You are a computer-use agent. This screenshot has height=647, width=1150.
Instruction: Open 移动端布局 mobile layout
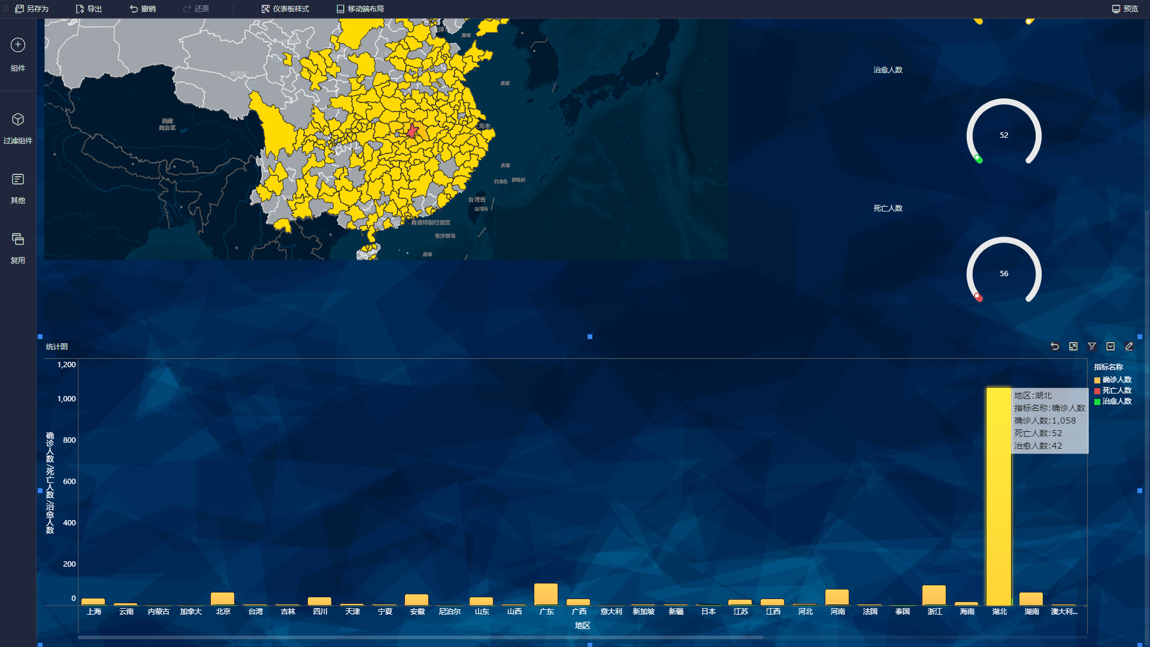(x=360, y=9)
